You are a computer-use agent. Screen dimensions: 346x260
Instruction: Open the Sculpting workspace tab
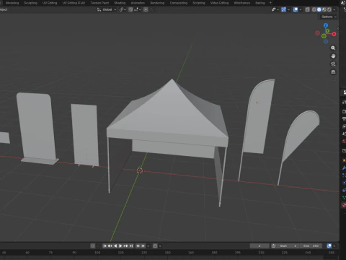pyautogui.click(x=30, y=3)
